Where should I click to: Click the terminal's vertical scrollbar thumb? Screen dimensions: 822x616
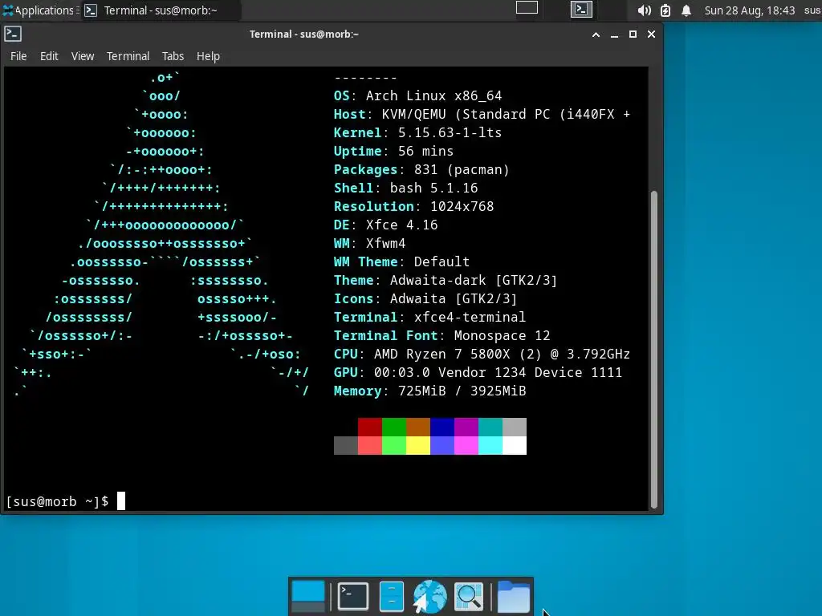(x=653, y=350)
